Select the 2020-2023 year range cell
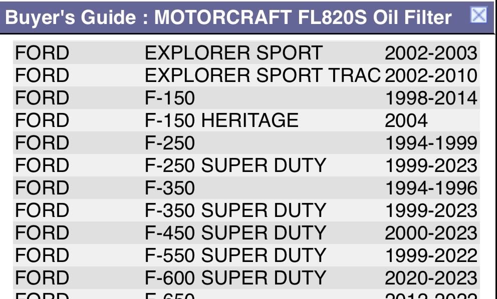Viewport: 497px width, 299px height. tap(430, 278)
